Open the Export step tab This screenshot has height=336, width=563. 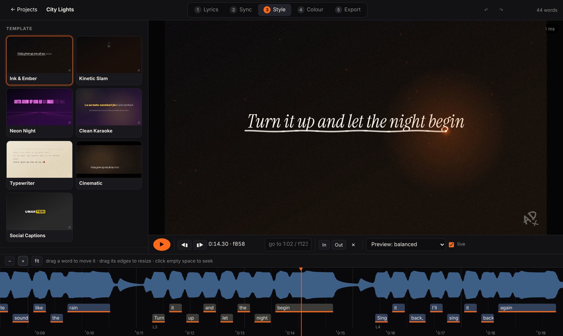pyautogui.click(x=348, y=9)
